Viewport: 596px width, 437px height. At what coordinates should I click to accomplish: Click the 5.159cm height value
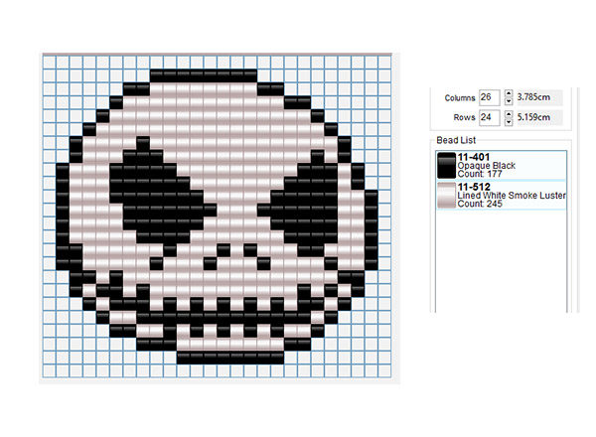click(533, 117)
